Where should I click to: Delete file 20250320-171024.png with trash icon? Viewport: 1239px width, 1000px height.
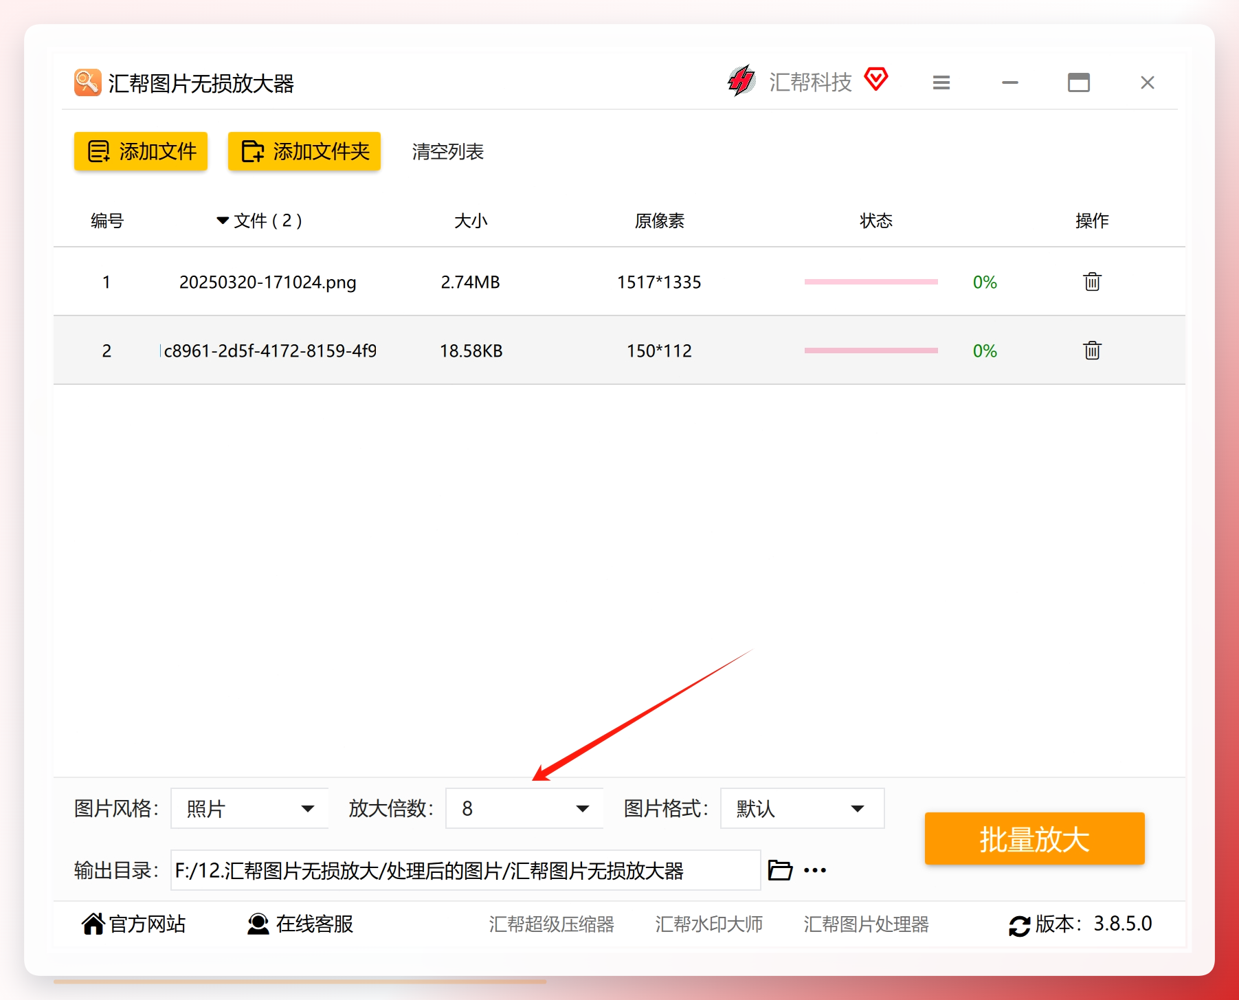click(1093, 282)
